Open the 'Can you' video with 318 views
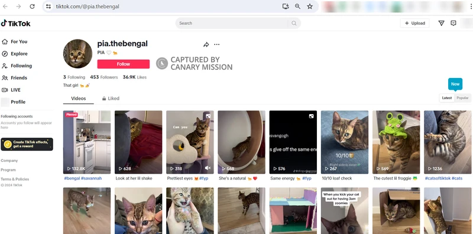 (190, 142)
